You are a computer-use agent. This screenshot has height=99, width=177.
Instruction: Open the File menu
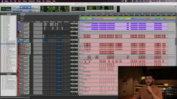coord(11,1)
